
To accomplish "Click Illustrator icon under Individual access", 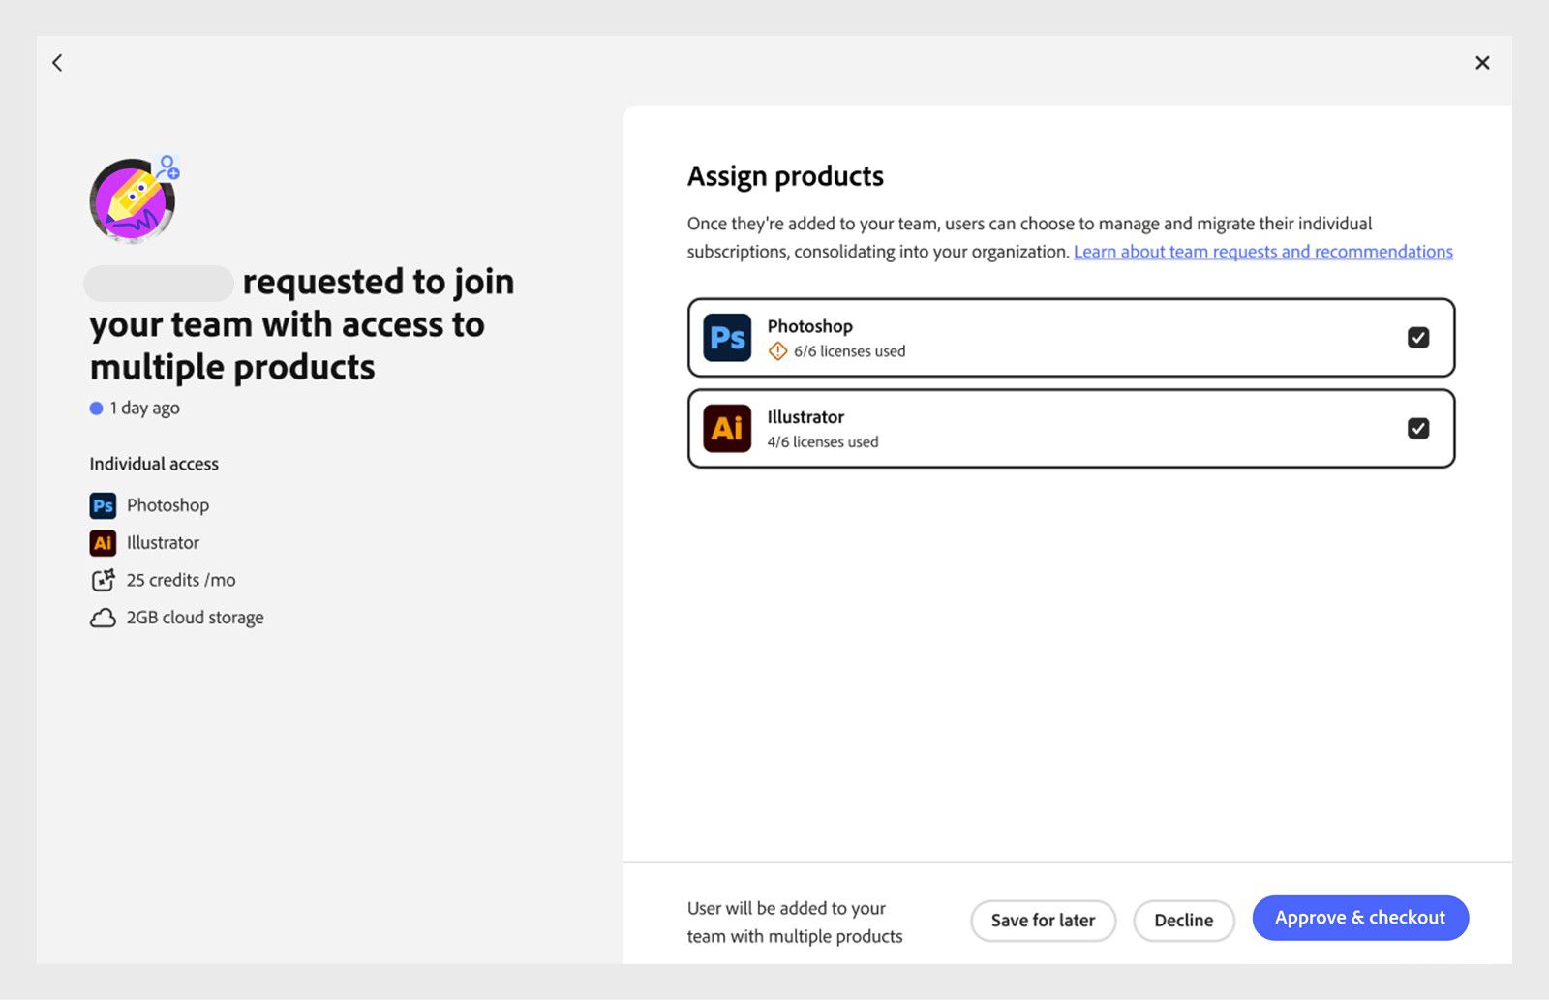I will tap(103, 543).
